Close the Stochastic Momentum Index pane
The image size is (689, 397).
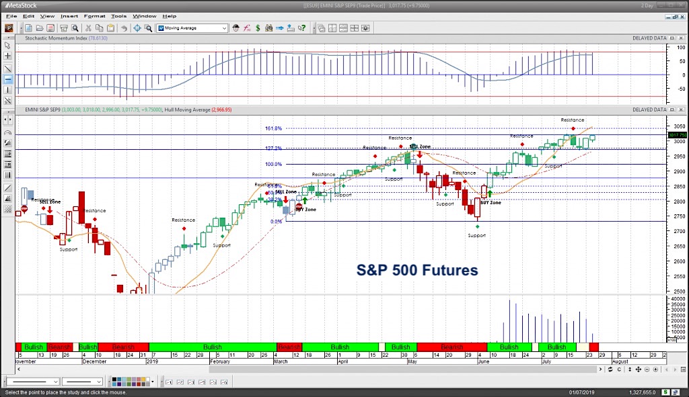coord(681,38)
